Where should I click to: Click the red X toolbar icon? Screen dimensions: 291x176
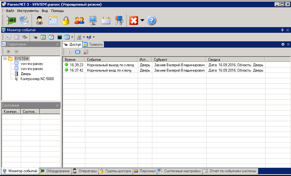pos(134,21)
